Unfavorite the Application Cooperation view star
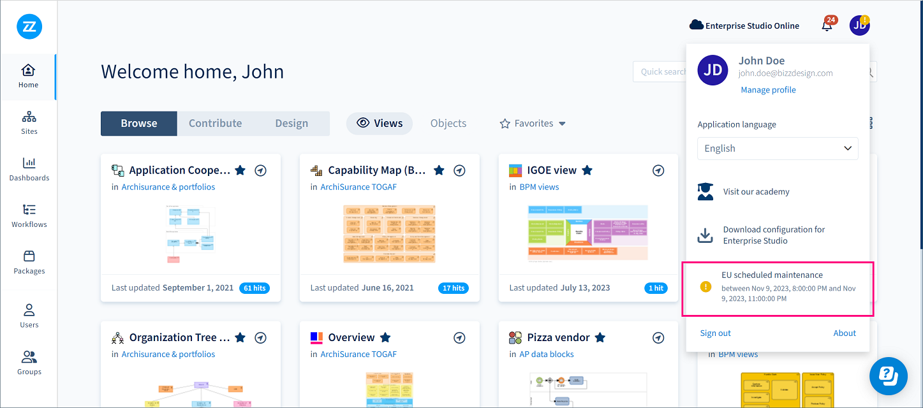923x408 pixels. pos(240,170)
